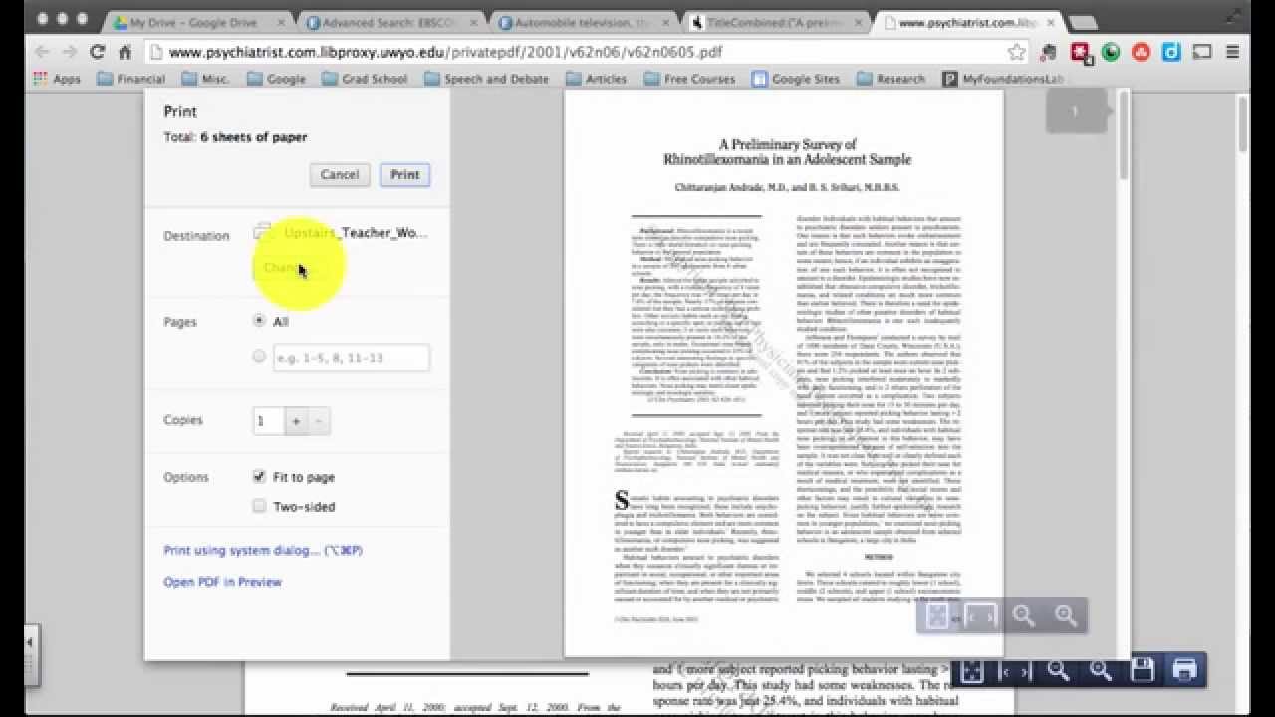
Task: Click the green circle extension icon
Action: coord(1110,52)
